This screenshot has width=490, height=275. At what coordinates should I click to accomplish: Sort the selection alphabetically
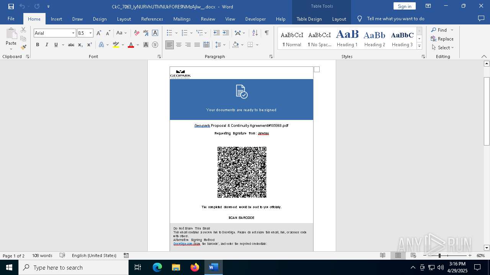click(255, 33)
